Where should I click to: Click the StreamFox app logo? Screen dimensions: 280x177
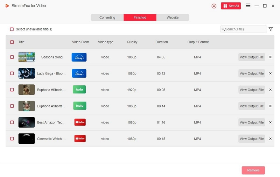(7, 6)
